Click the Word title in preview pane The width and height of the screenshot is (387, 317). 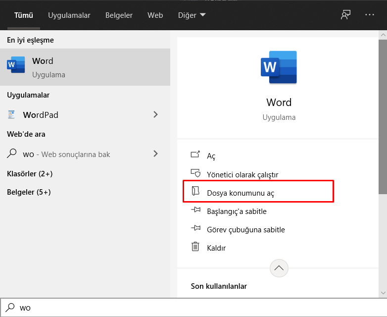click(279, 103)
